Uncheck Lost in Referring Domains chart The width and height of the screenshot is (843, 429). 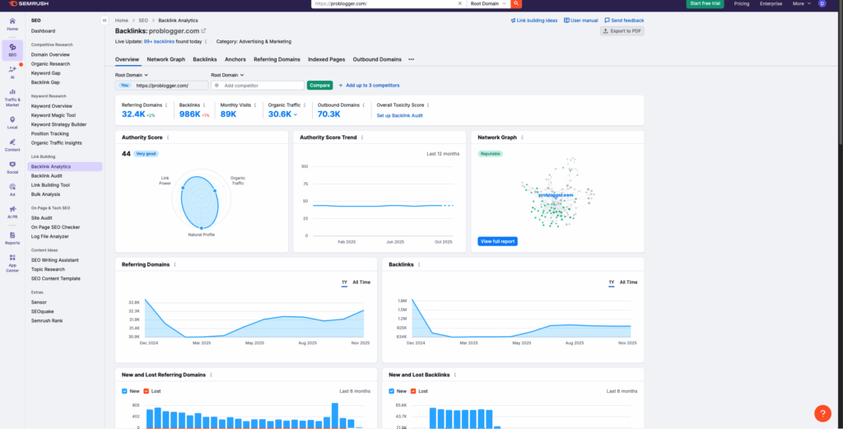(147, 391)
